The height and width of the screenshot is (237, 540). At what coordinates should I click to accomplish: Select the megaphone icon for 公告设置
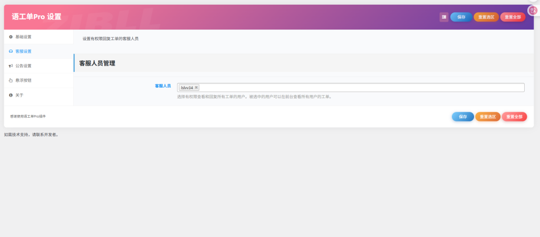click(11, 66)
